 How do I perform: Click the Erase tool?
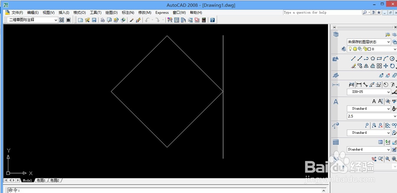click(x=353, y=66)
